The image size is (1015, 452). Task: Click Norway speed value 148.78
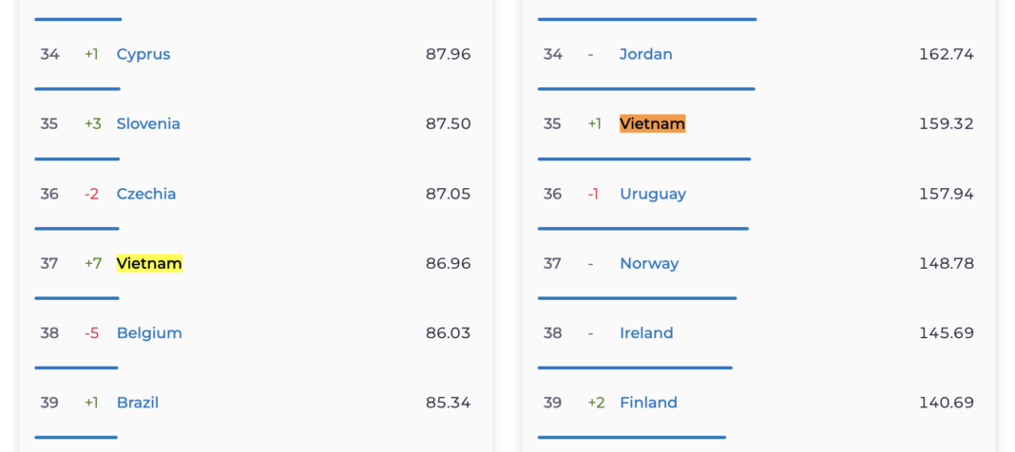(x=947, y=263)
